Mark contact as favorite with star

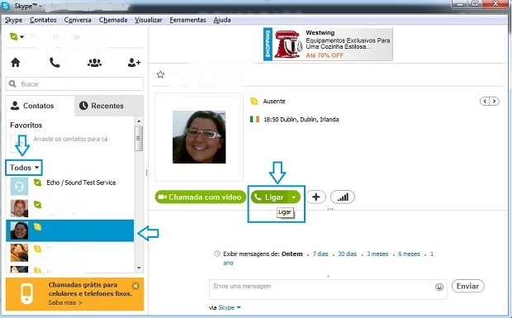160,74
